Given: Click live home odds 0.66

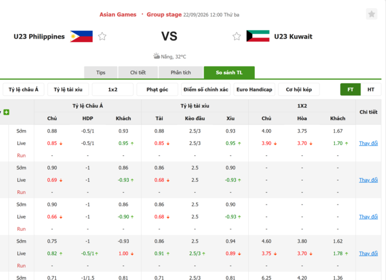Looking at the screenshot, I should pos(52,216).
